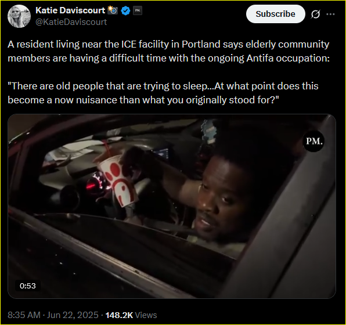Open Katie Daviscourt's profile avatar
This screenshot has height=325, width=346.
19,16
